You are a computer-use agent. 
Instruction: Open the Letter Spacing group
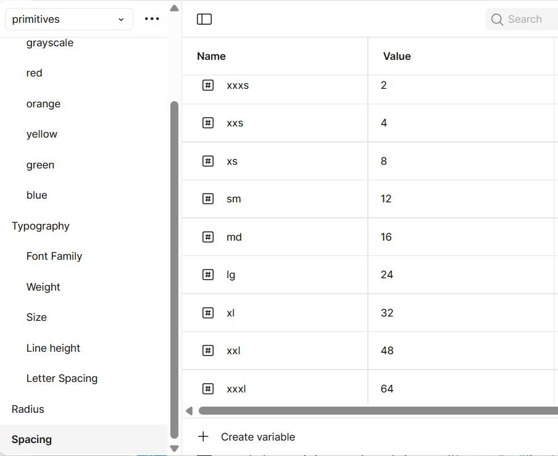(62, 378)
